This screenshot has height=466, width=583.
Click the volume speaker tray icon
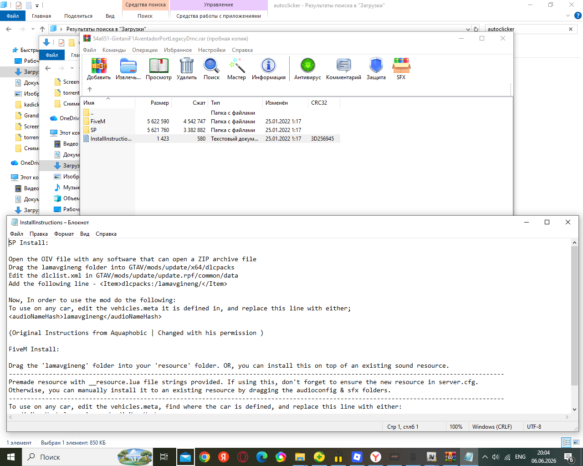pos(496,457)
